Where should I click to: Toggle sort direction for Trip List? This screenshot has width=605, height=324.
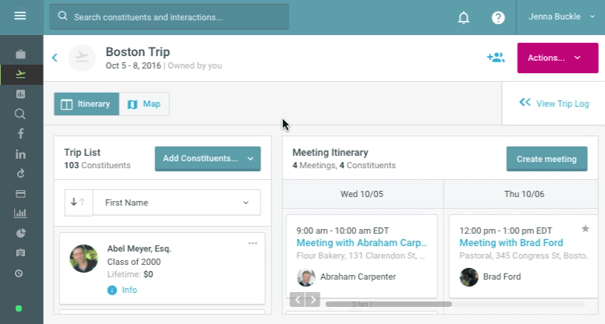pyautogui.click(x=78, y=202)
